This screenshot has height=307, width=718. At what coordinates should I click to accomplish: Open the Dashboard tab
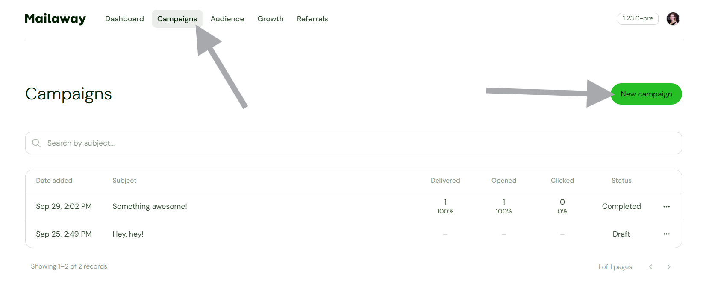click(x=124, y=19)
